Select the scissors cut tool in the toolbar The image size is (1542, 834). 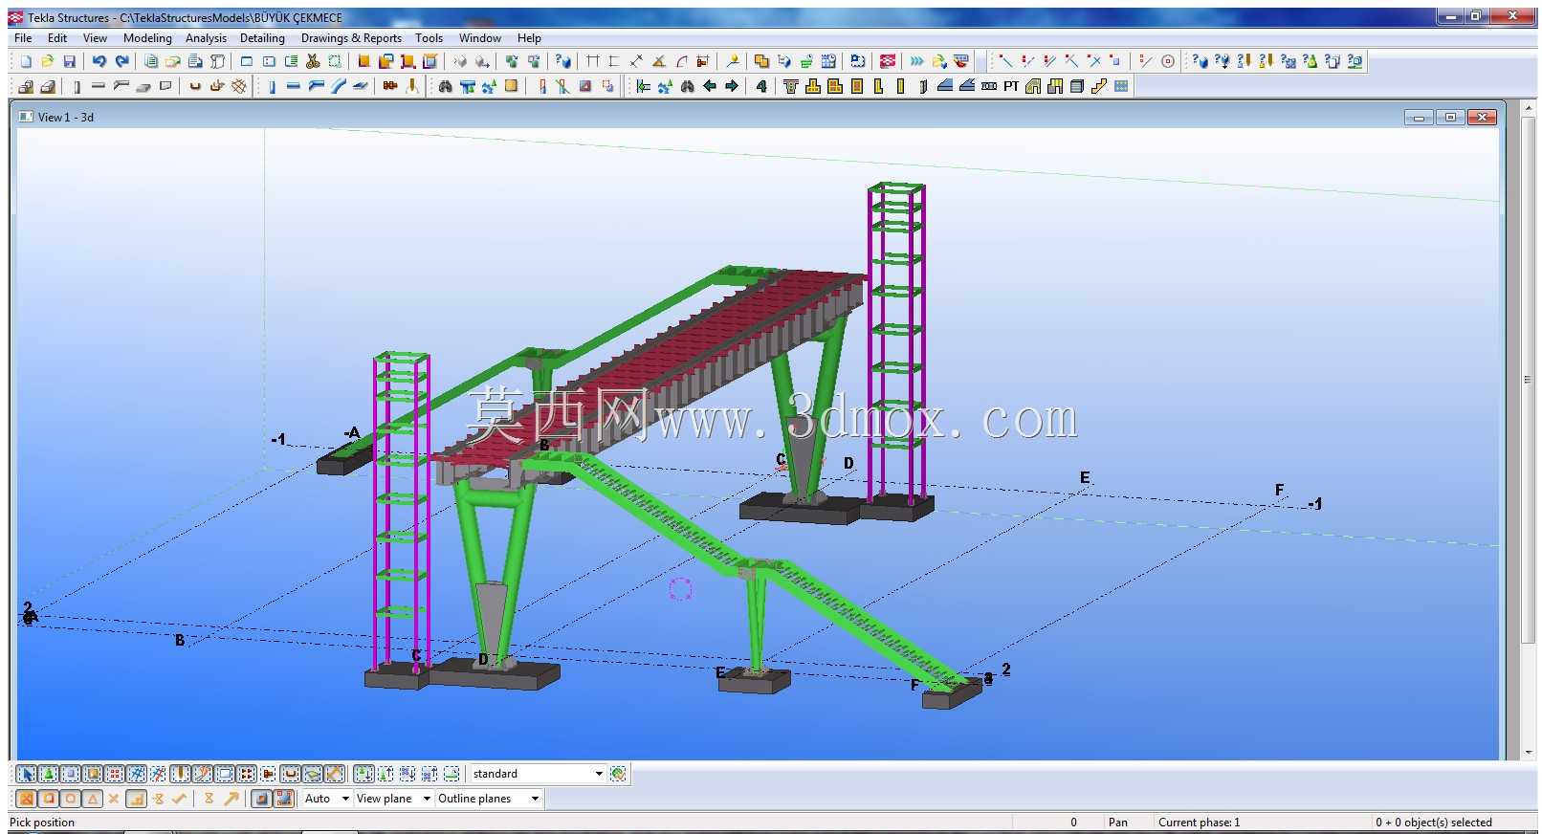tap(313, 61)
